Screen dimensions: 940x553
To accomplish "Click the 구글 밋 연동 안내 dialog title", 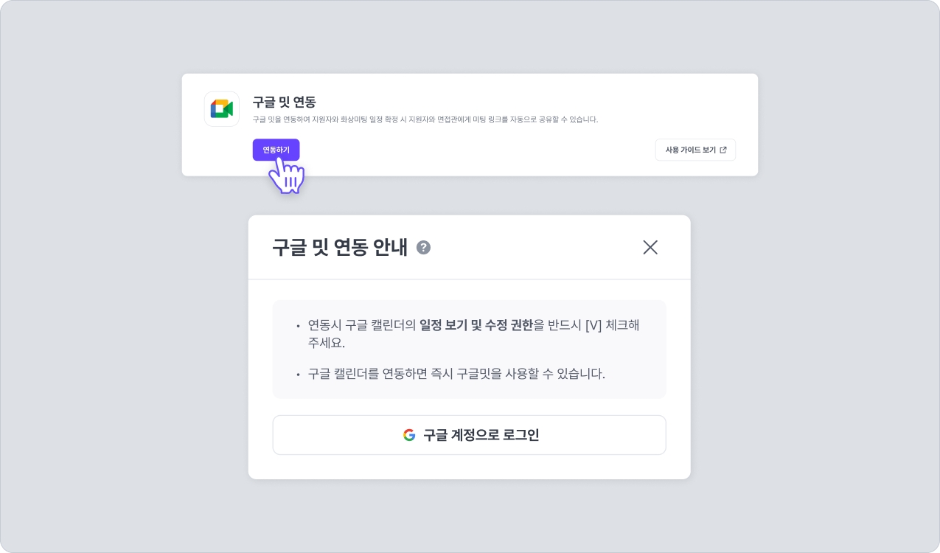I will point(339,248).
